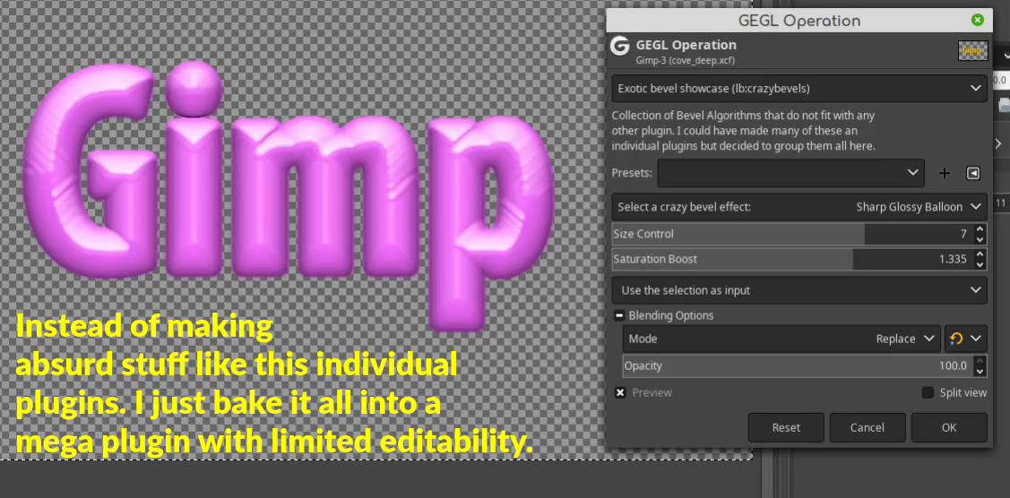Increase Saturation Boost with up arrow

coord(980,254)
